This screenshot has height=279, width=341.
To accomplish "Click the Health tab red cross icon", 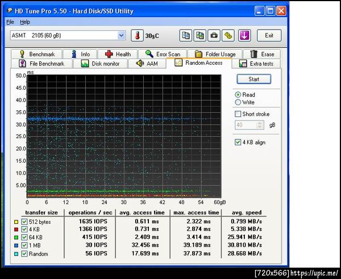I will click(x=109, y=54).
